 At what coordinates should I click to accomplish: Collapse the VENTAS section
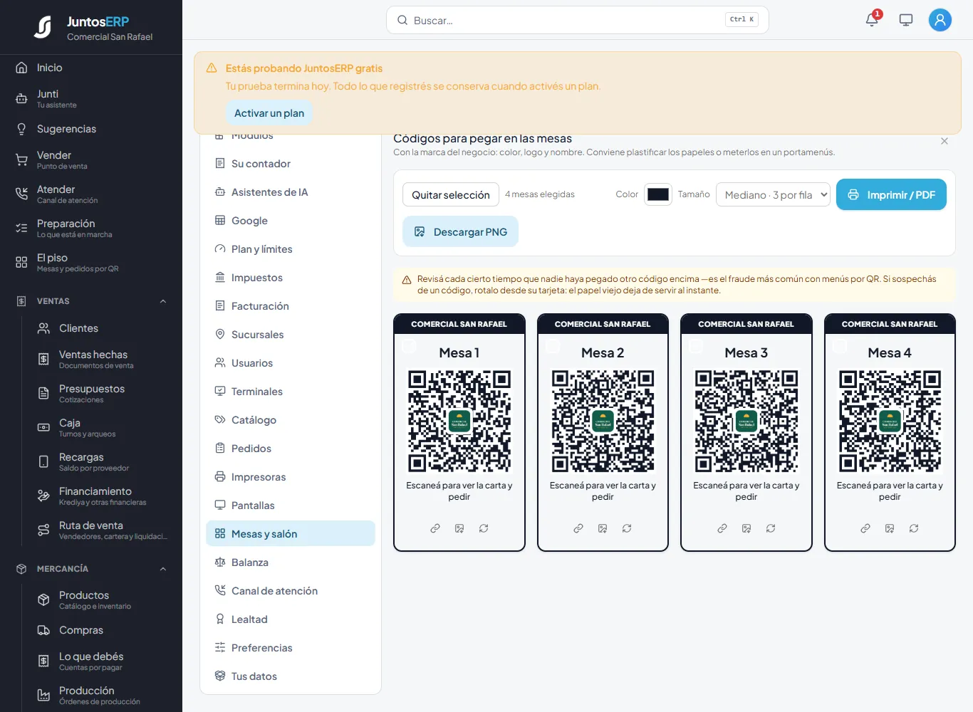tap(163, 301)
